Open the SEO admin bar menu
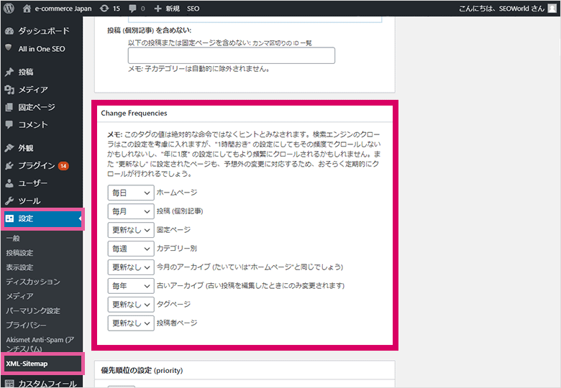 coord(193,8)
